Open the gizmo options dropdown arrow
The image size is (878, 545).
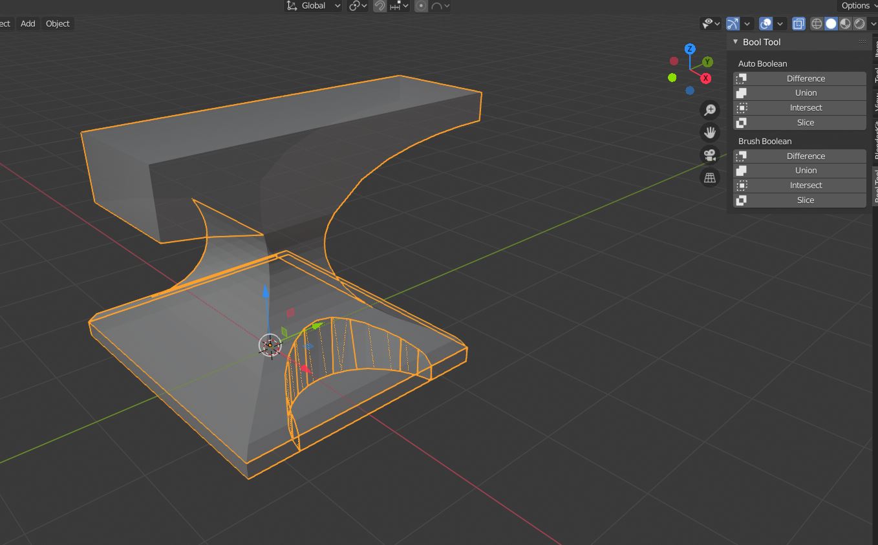(747, 24)
